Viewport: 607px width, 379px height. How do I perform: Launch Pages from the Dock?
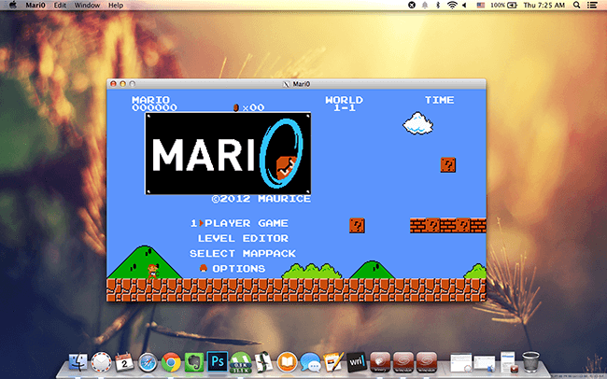click(x=333, y=362)
